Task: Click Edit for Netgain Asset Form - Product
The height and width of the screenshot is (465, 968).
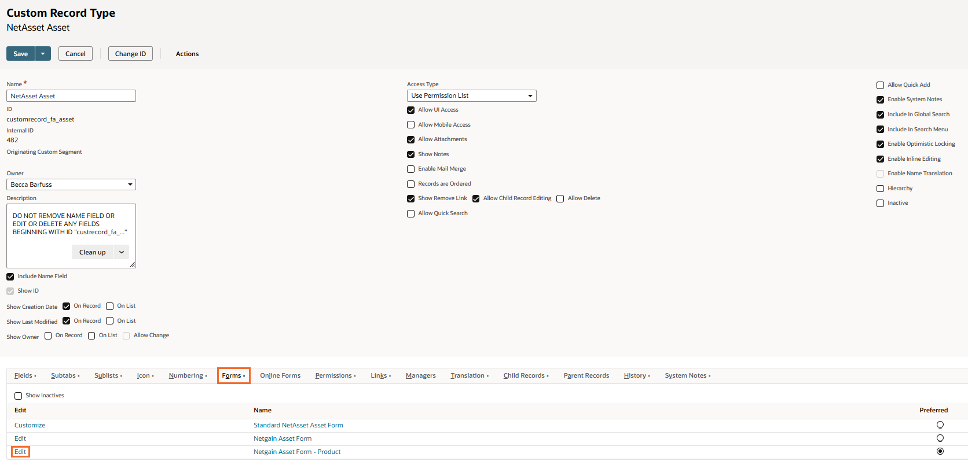Action: 20,452
